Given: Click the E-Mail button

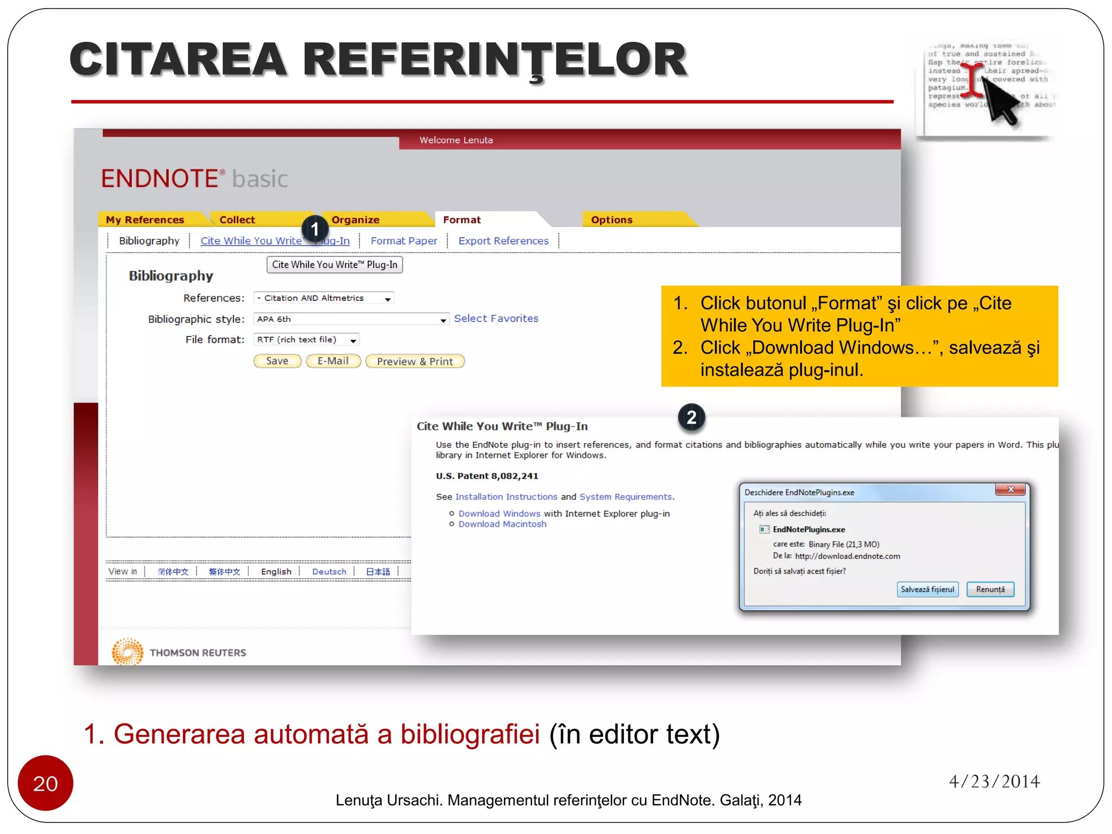Looking at the screenshot, I should click(x=333, y=361).
